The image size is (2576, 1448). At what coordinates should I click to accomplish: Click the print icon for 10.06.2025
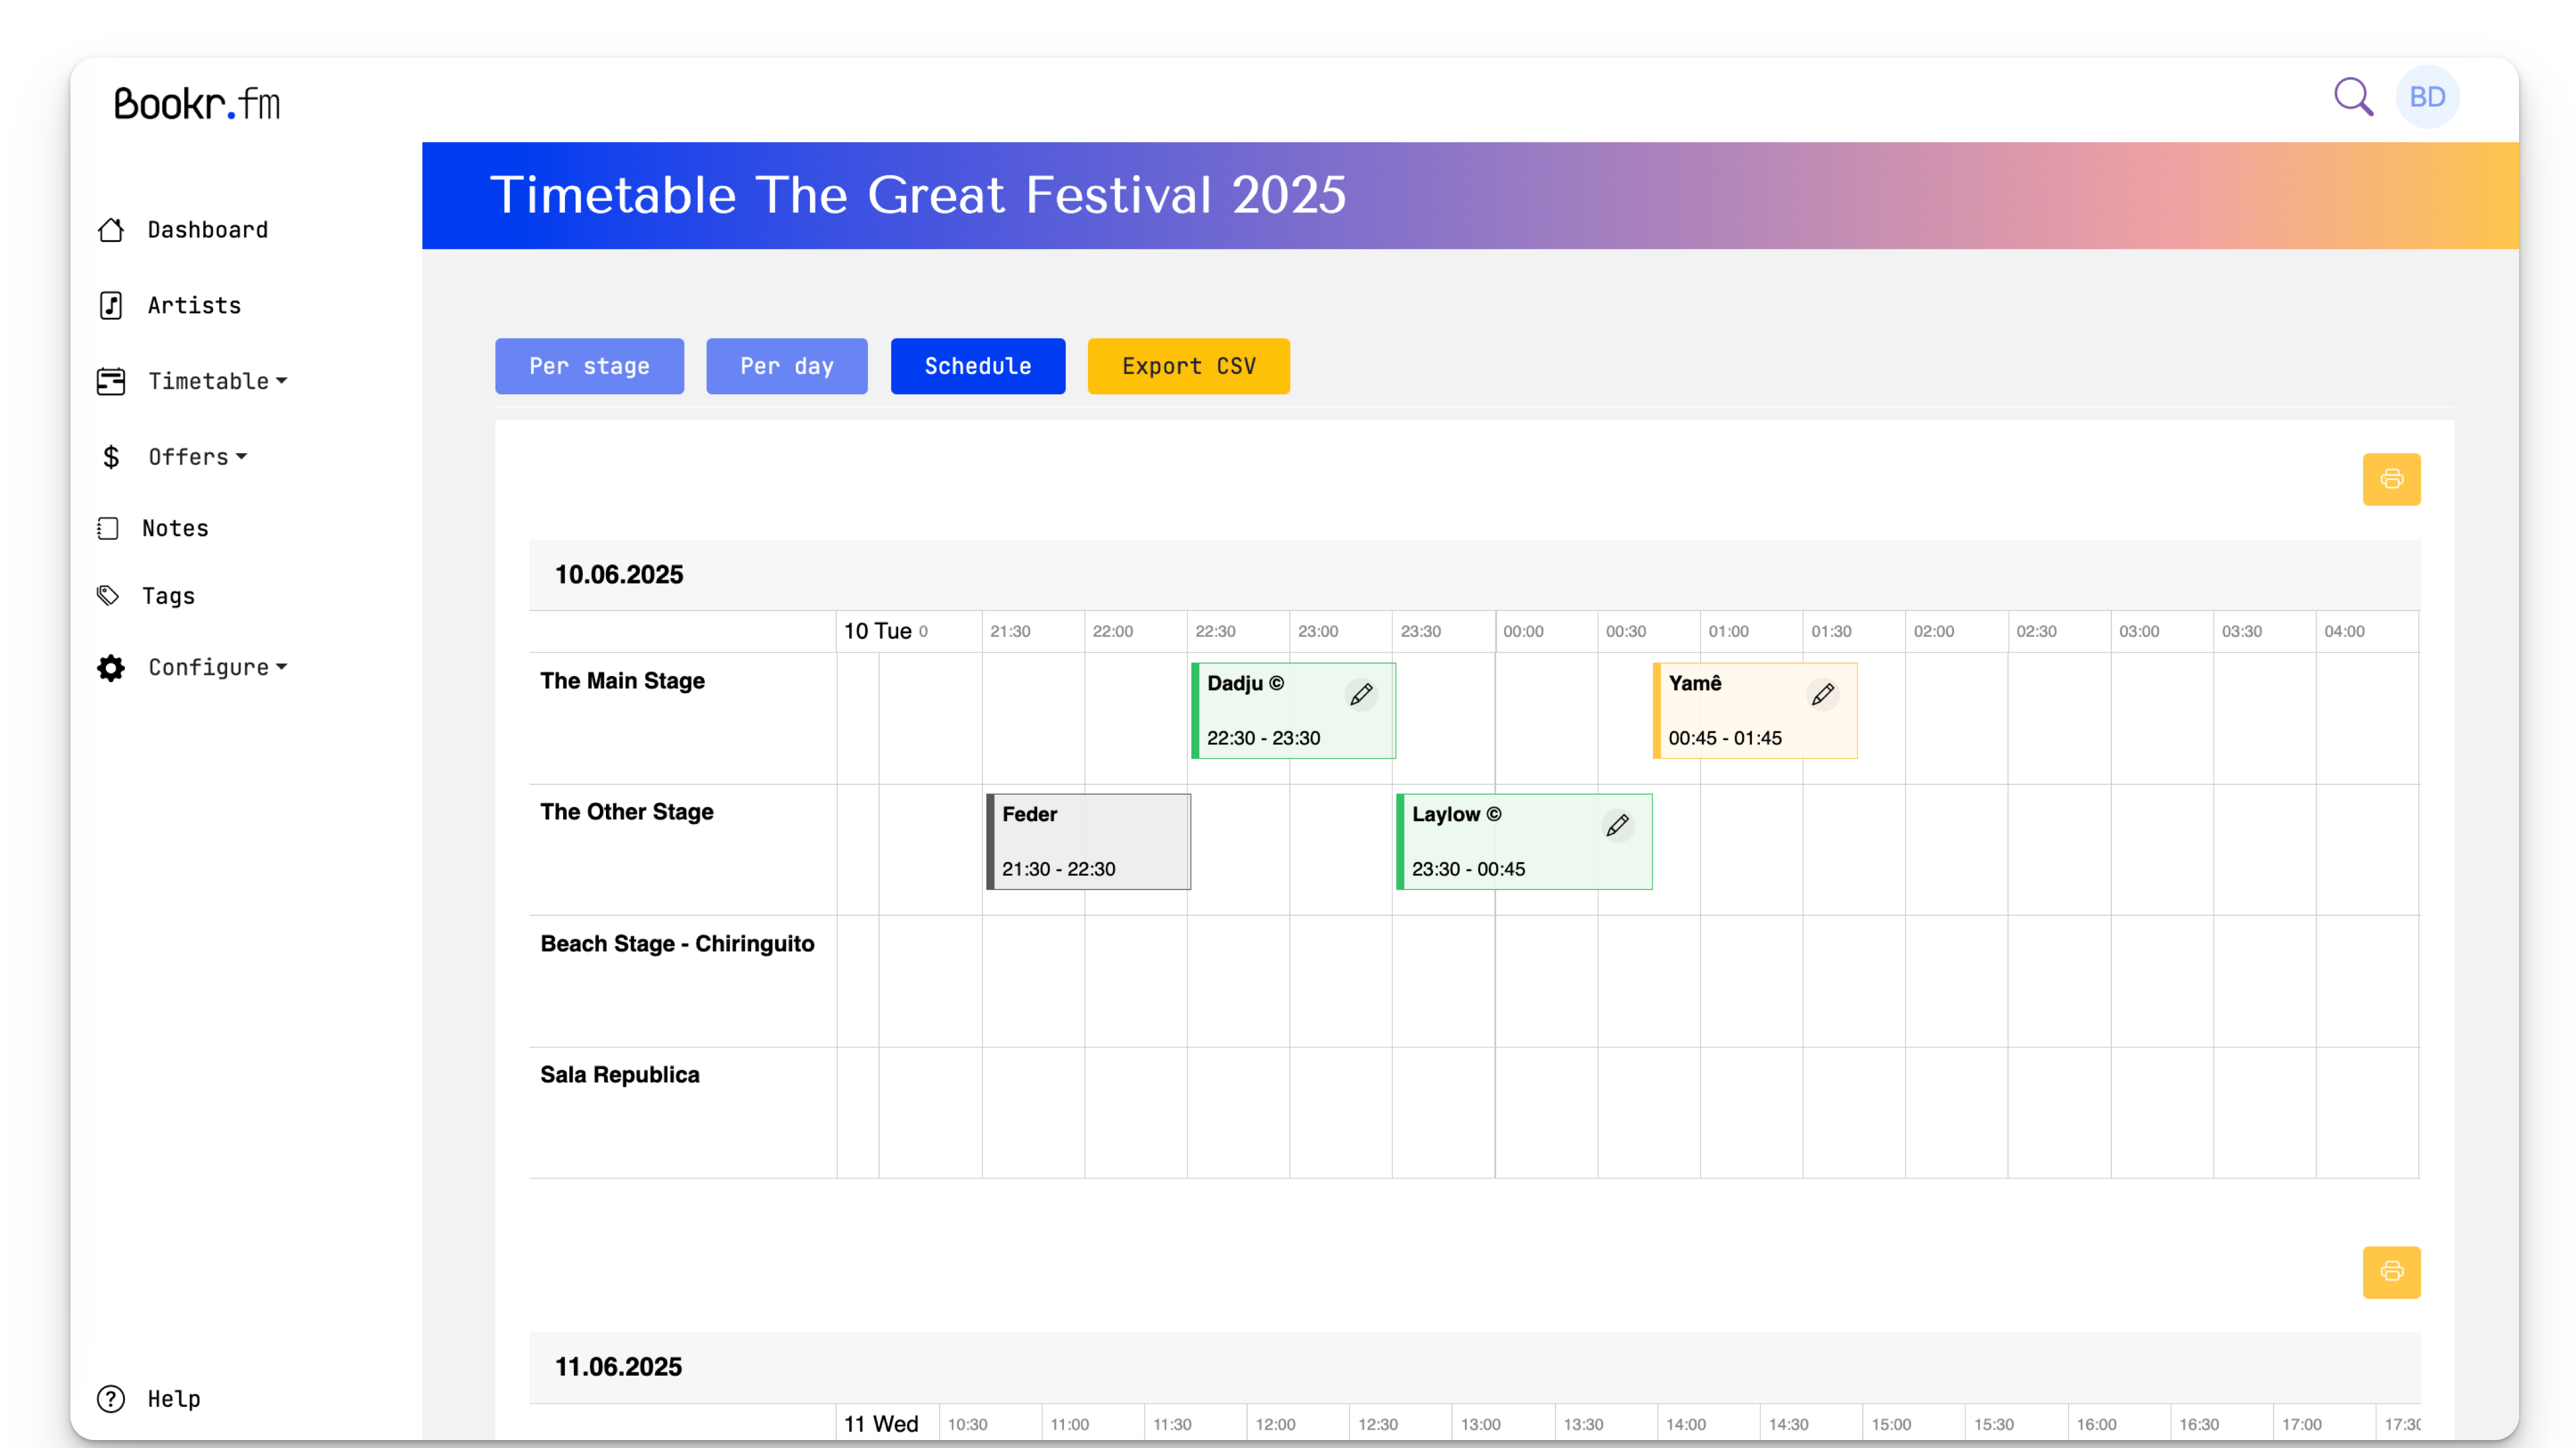click(x=2391, y=479)
